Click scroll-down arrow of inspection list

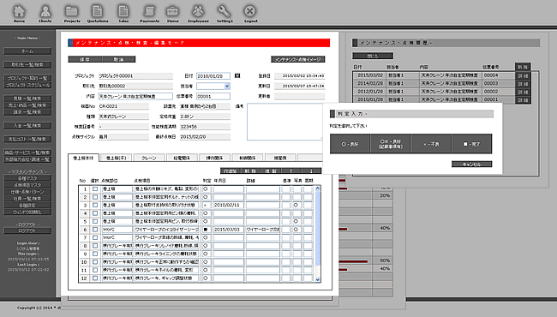(318, 279)
